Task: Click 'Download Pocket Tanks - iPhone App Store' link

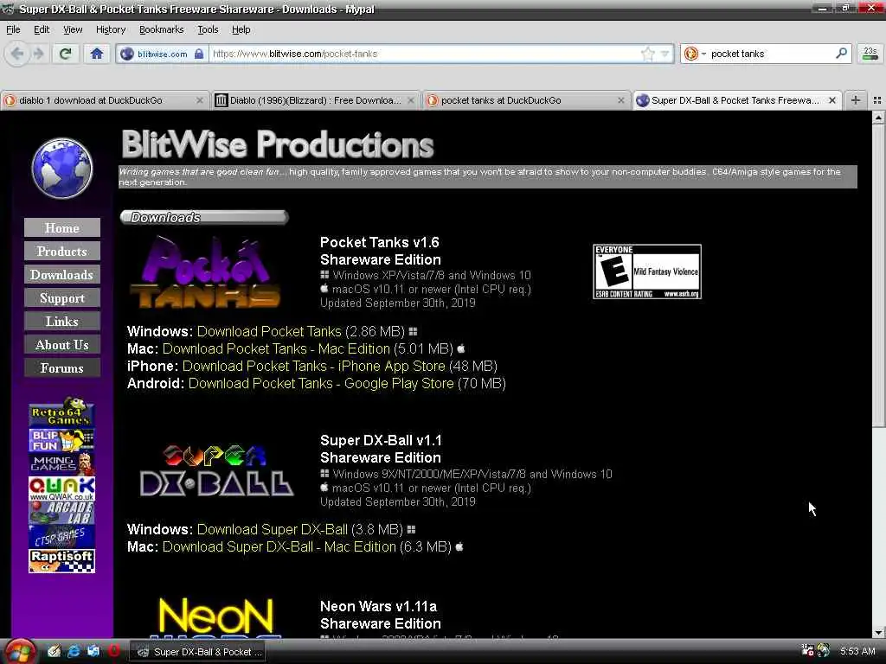Action: [x=313, y=366]
